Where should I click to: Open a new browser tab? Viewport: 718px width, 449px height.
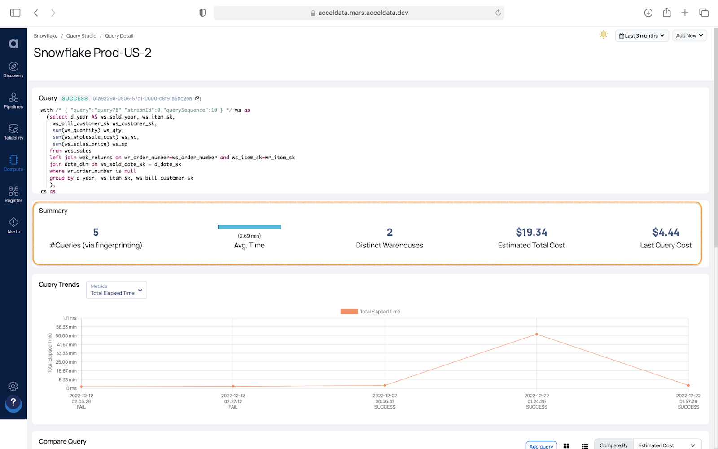[x=685, y=13]
